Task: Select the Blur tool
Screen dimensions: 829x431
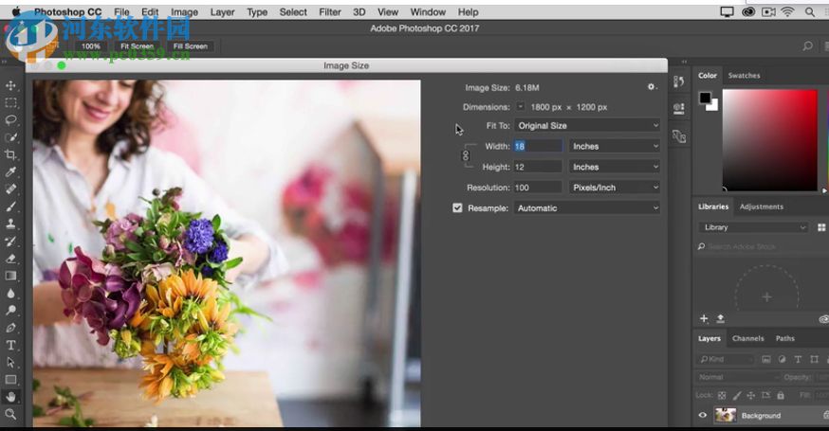Action: [x=10, y=293]
